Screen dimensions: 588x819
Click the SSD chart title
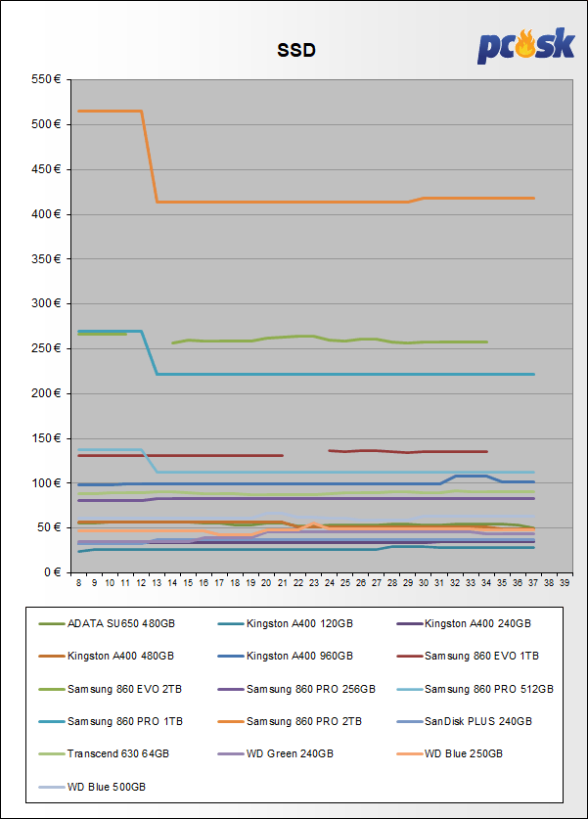pyautogui.click(x=296, y=50)
